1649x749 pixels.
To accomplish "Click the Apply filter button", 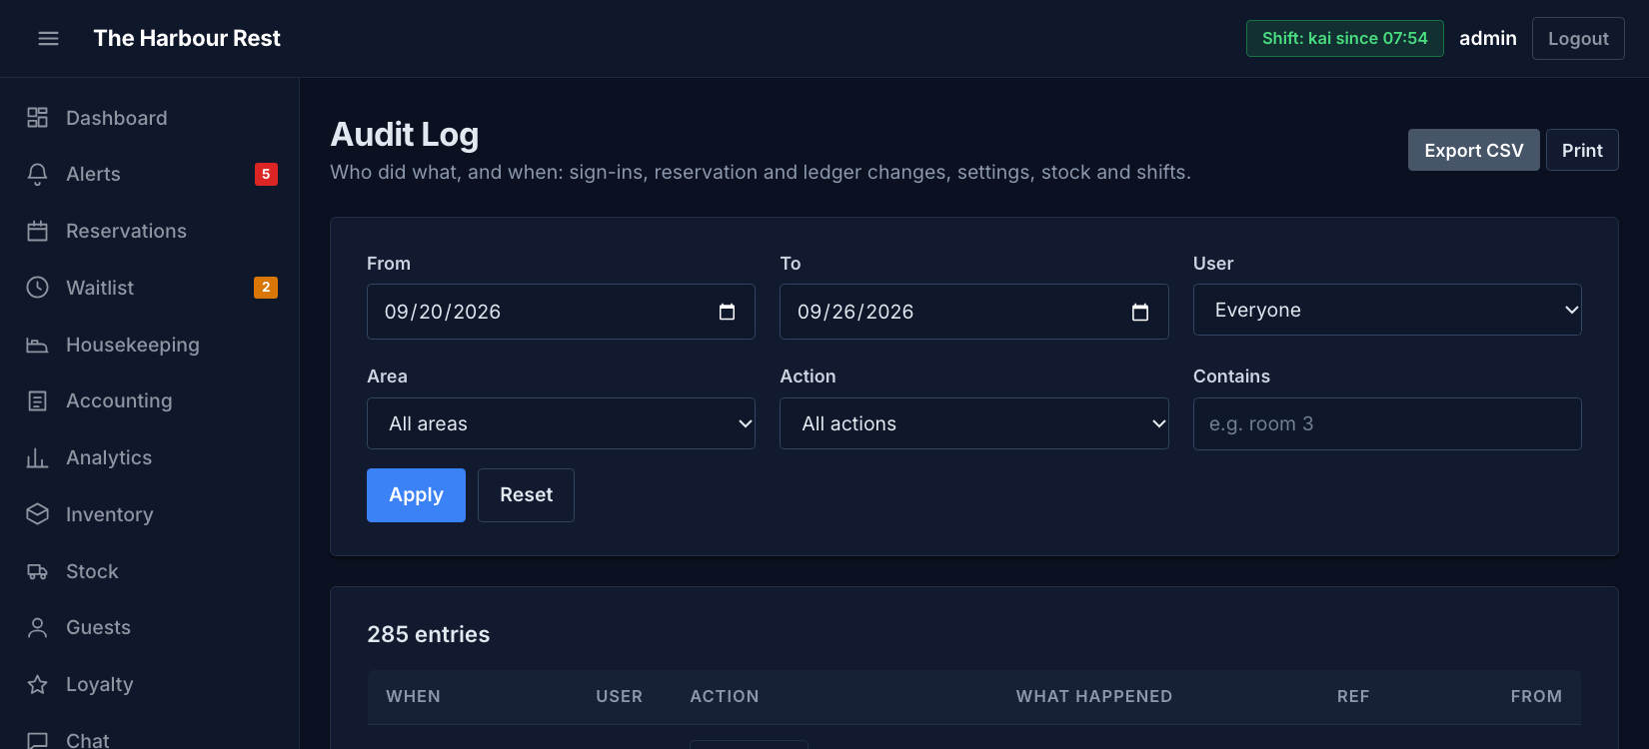I will pyautogui.click(x=416, y=495).
